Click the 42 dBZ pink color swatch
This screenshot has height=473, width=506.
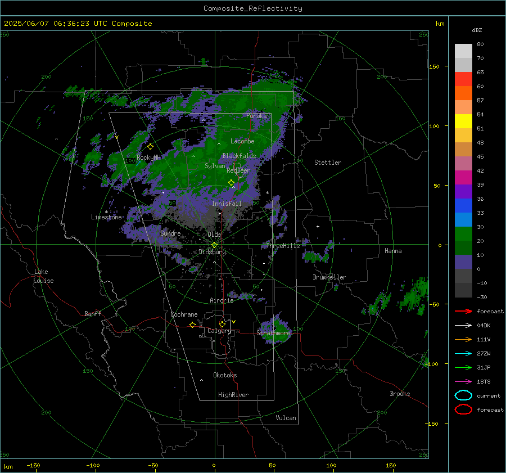click(x=463, y=164)
